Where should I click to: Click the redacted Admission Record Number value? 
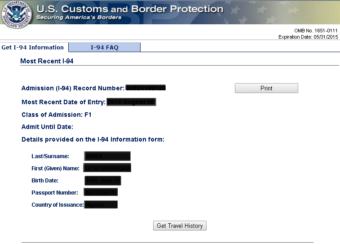pos(146,88)
